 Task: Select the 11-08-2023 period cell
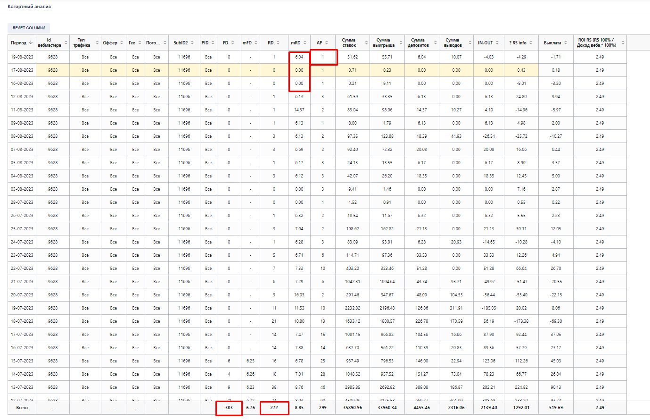point(22,110)
